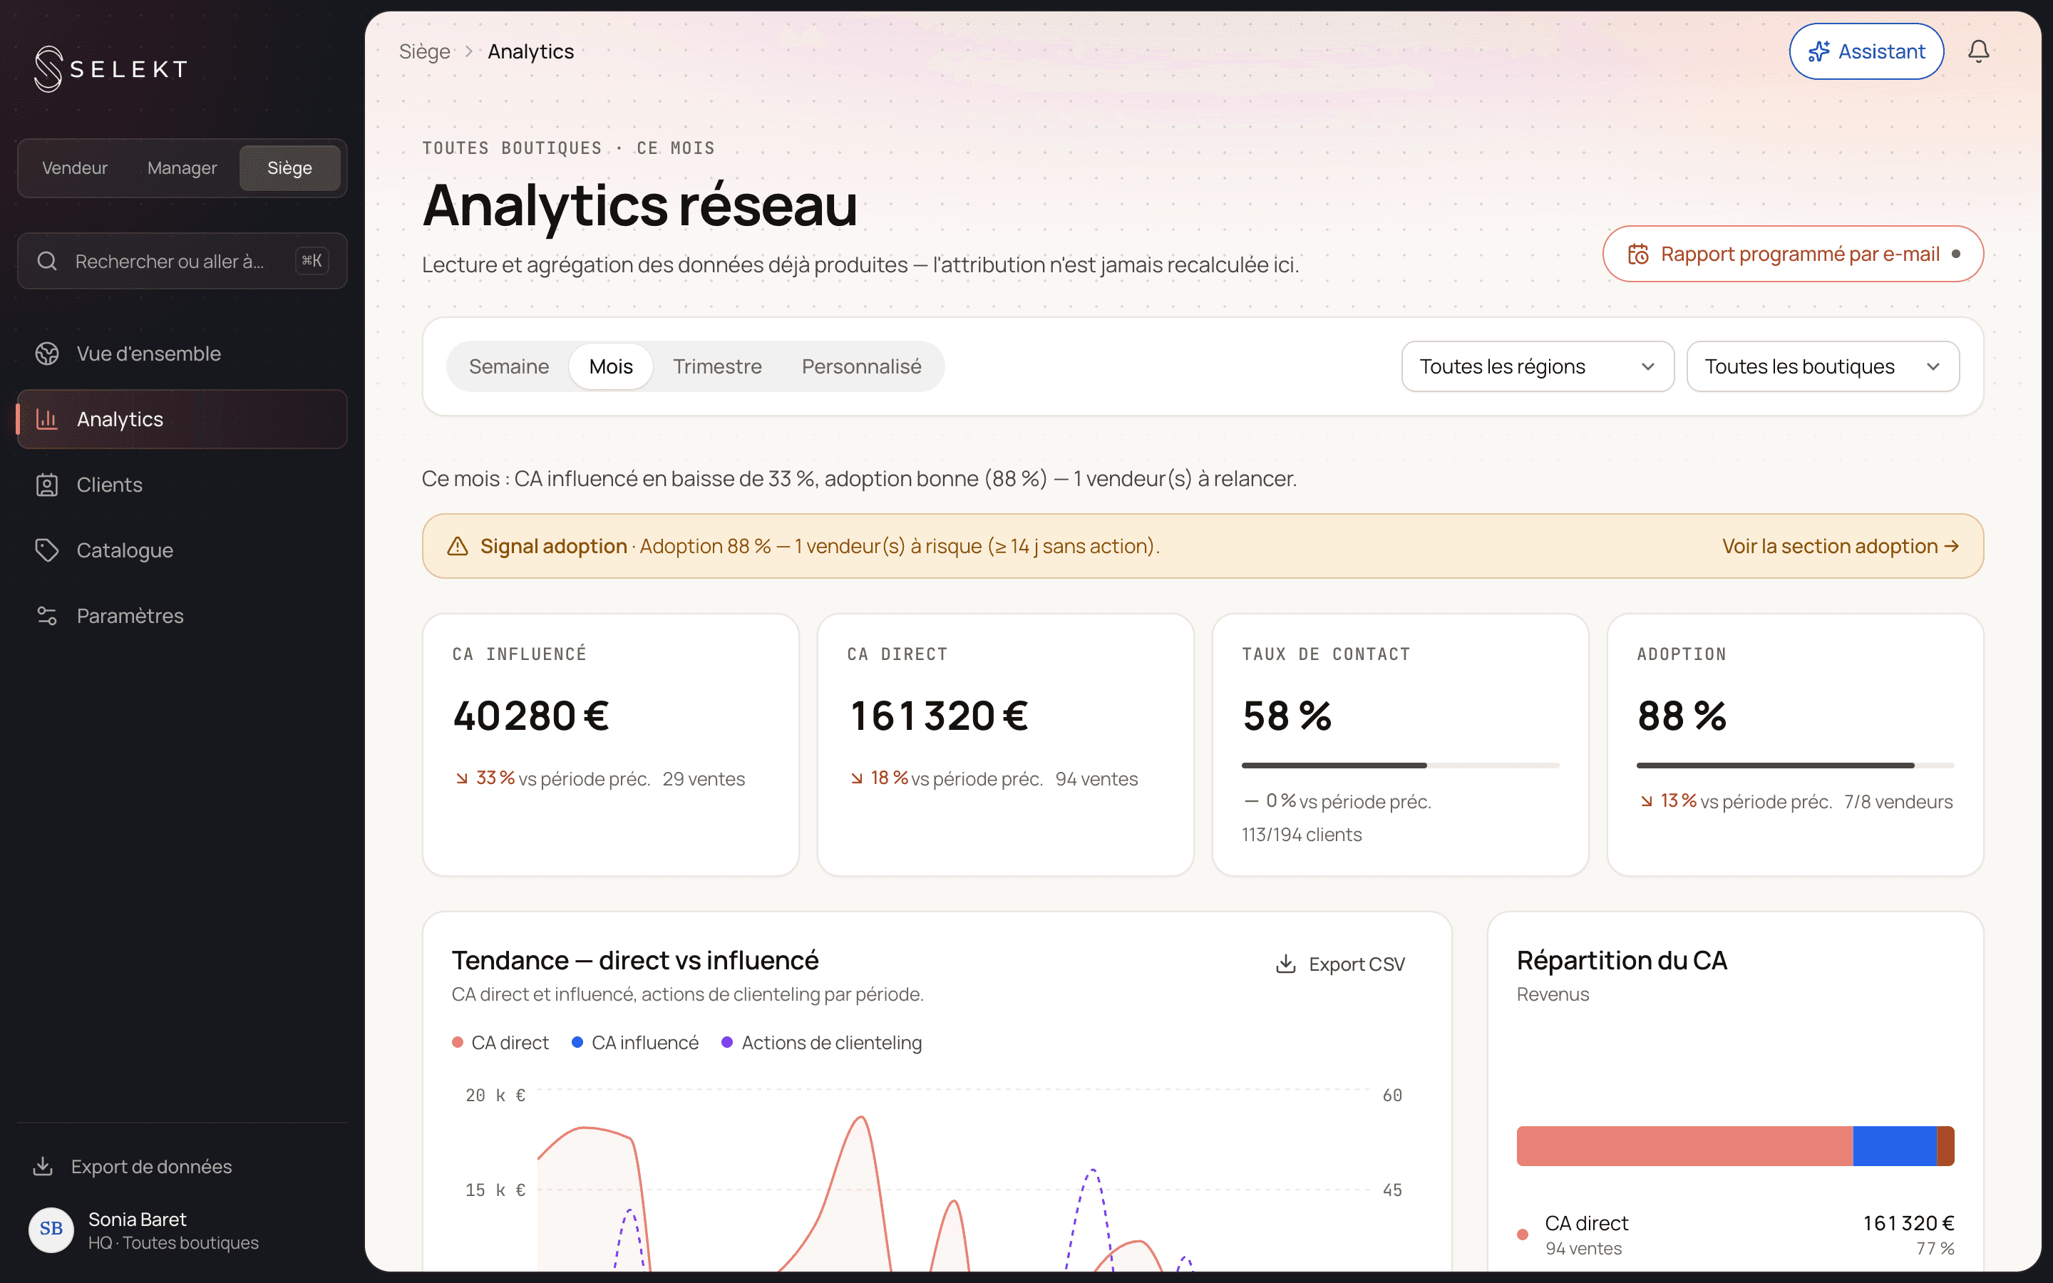Screen dimensions: 2053x1283
Task: Select the Semaine period
Action: (509, 366)
